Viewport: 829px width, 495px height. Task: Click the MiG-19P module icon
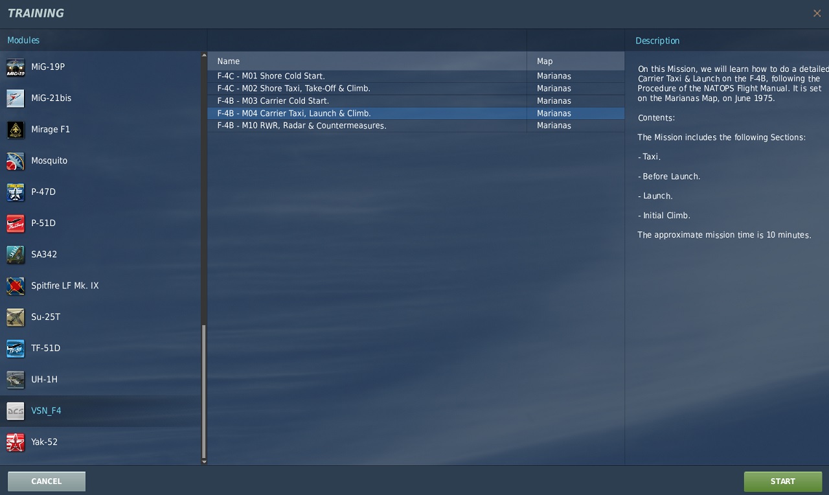tap(16, 67)
